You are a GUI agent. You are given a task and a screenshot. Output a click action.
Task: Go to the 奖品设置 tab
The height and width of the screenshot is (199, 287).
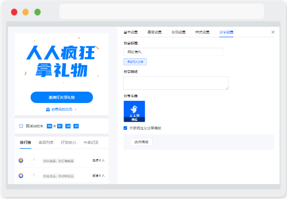(x=178, y=32)
